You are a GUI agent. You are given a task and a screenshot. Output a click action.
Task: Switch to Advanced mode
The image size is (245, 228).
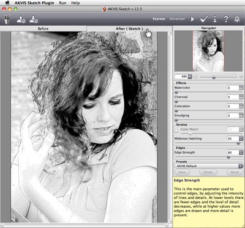[x=177, y=19]
